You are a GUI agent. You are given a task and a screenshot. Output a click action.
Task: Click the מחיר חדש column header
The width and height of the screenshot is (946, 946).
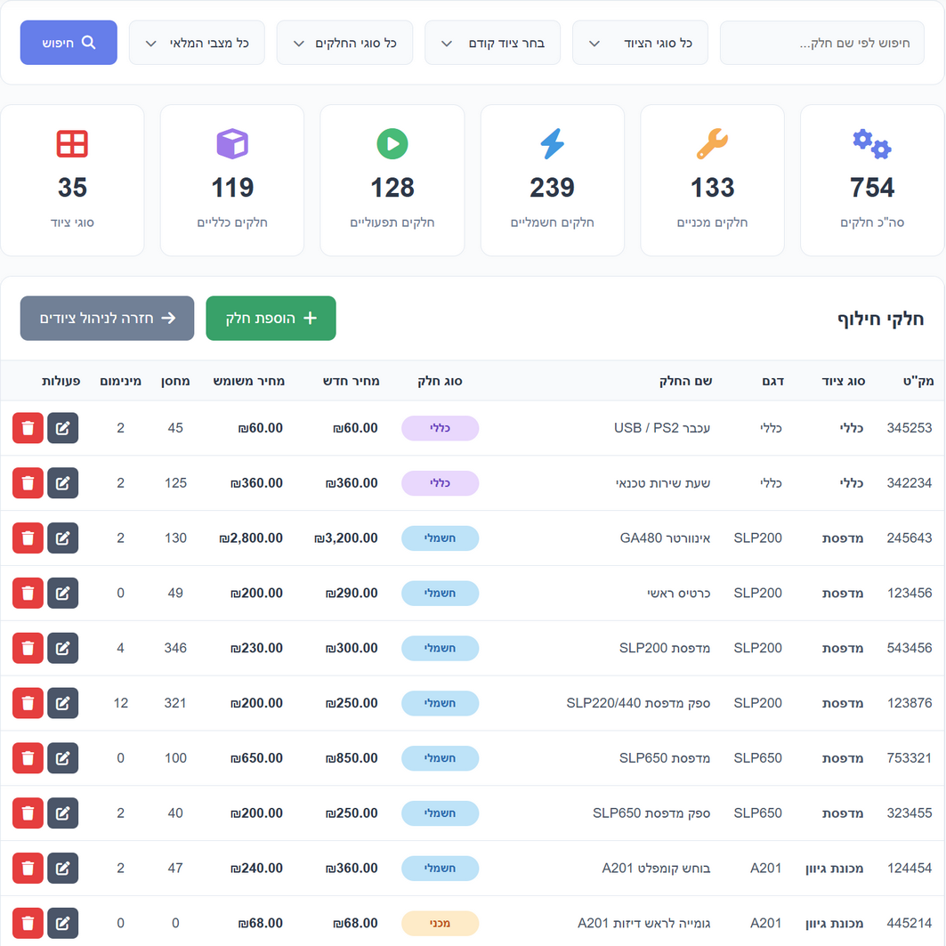pos(351,381)
